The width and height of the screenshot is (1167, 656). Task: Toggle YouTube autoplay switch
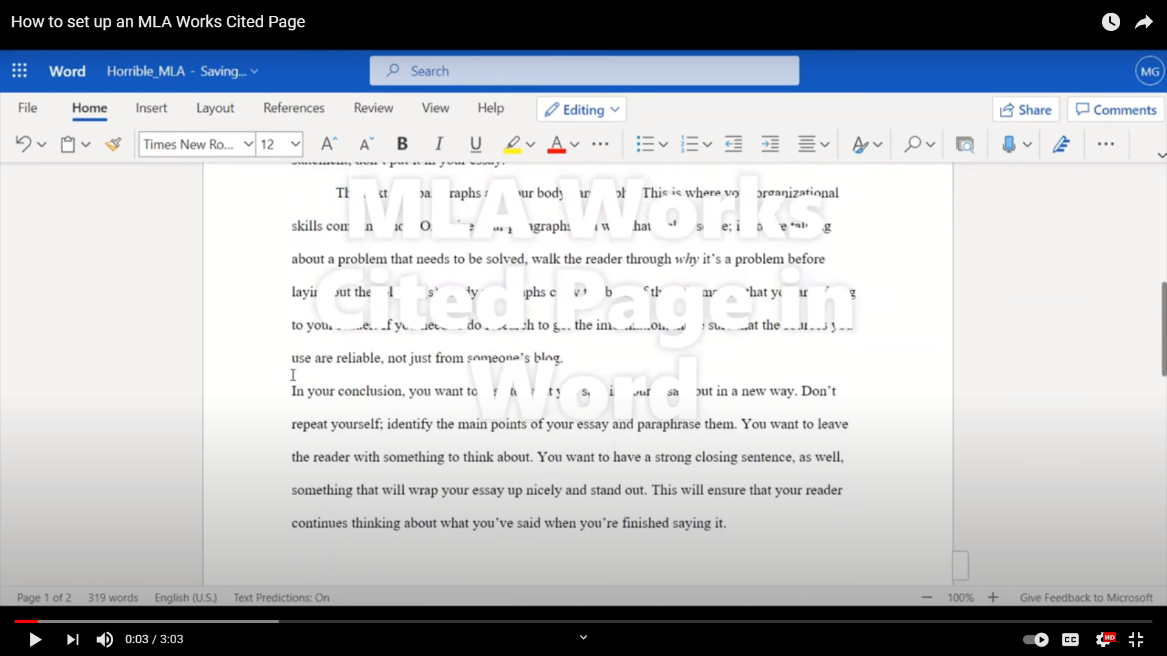(x=1036, y=640)
